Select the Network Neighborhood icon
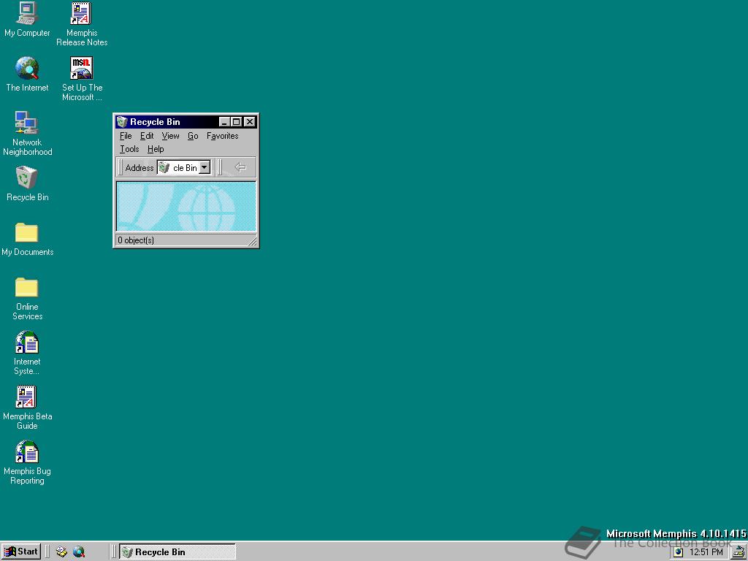This screenshot has width=748, height=561. point(27,134)
